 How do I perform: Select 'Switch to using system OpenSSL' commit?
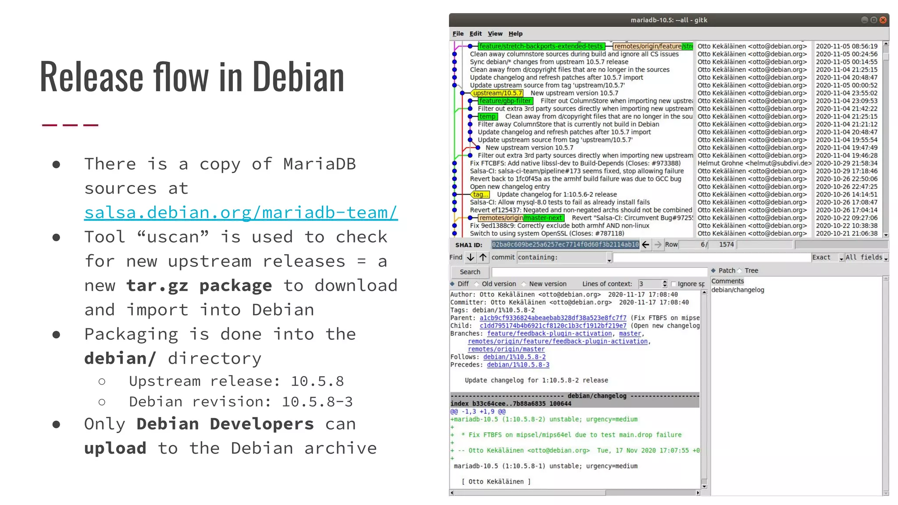click(x=547, y=234)
